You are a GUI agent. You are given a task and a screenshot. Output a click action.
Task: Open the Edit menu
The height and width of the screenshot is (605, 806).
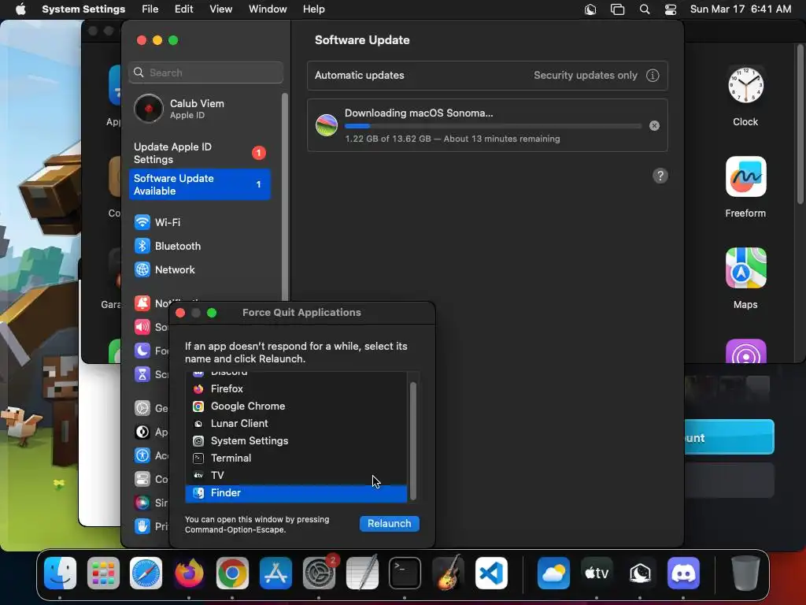[x=183, y=9]
